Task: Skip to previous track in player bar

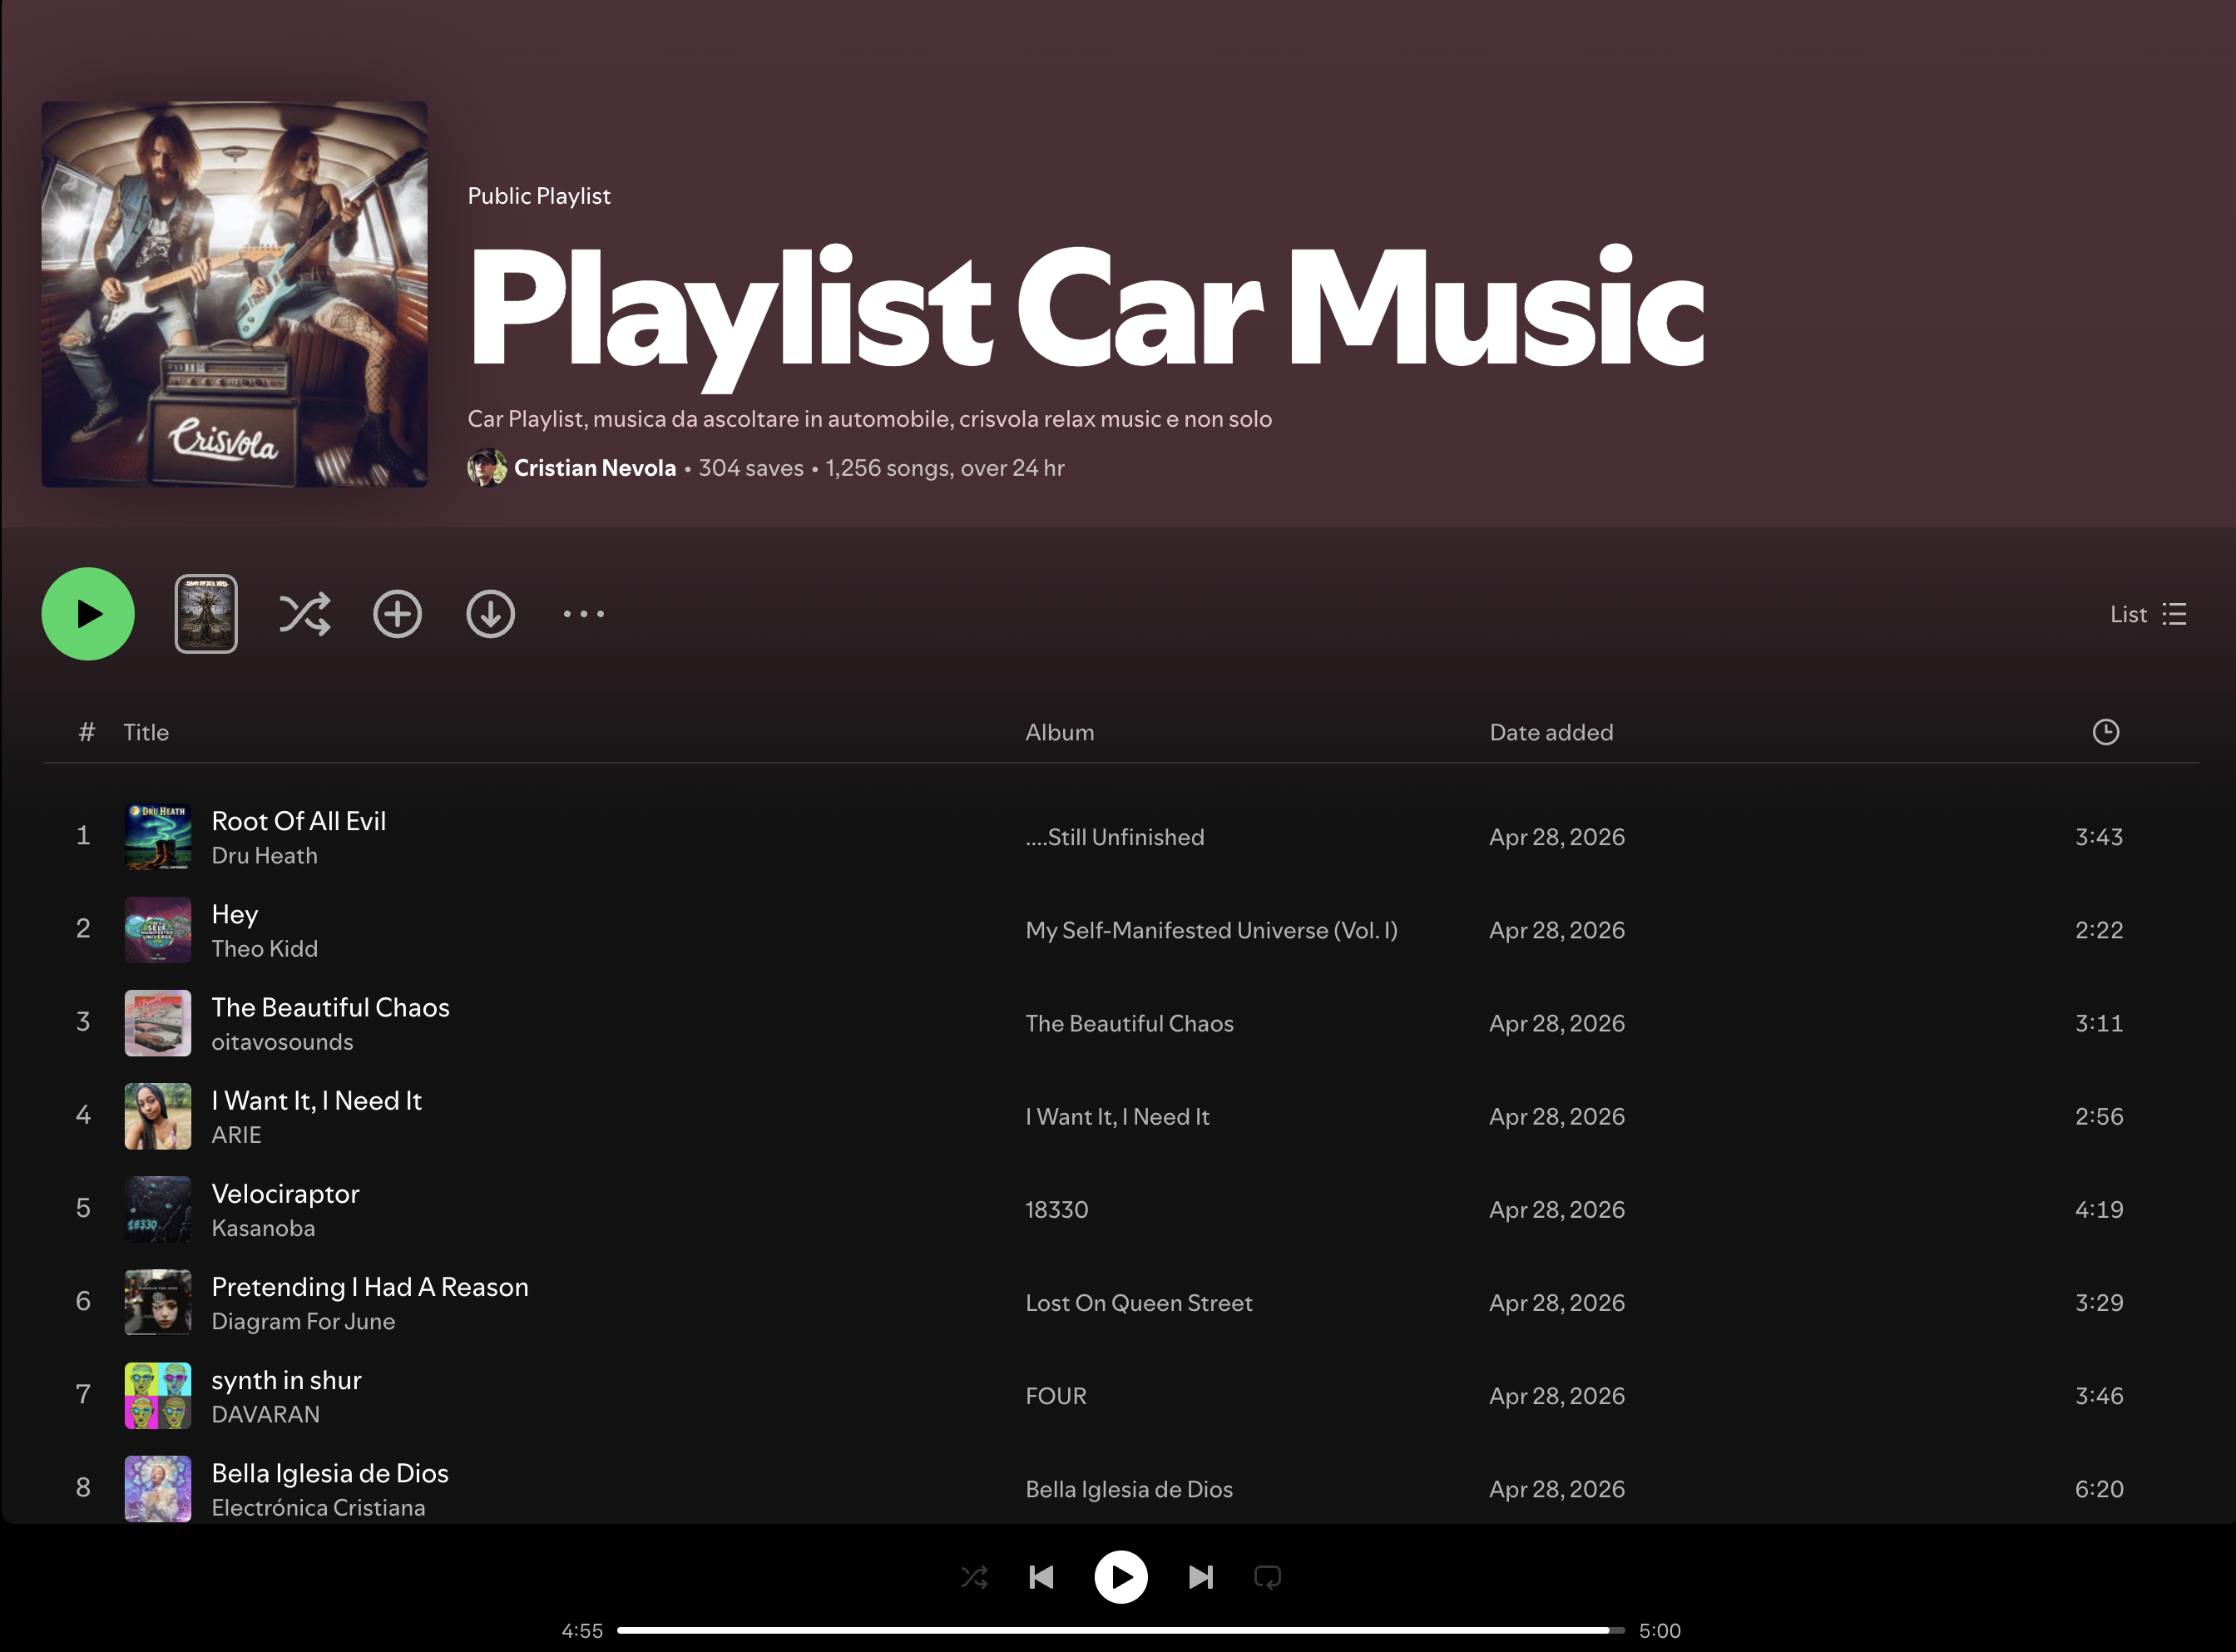Action: [1042, 1577]
